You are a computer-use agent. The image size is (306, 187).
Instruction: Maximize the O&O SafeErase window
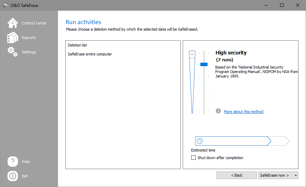[282, 5]
